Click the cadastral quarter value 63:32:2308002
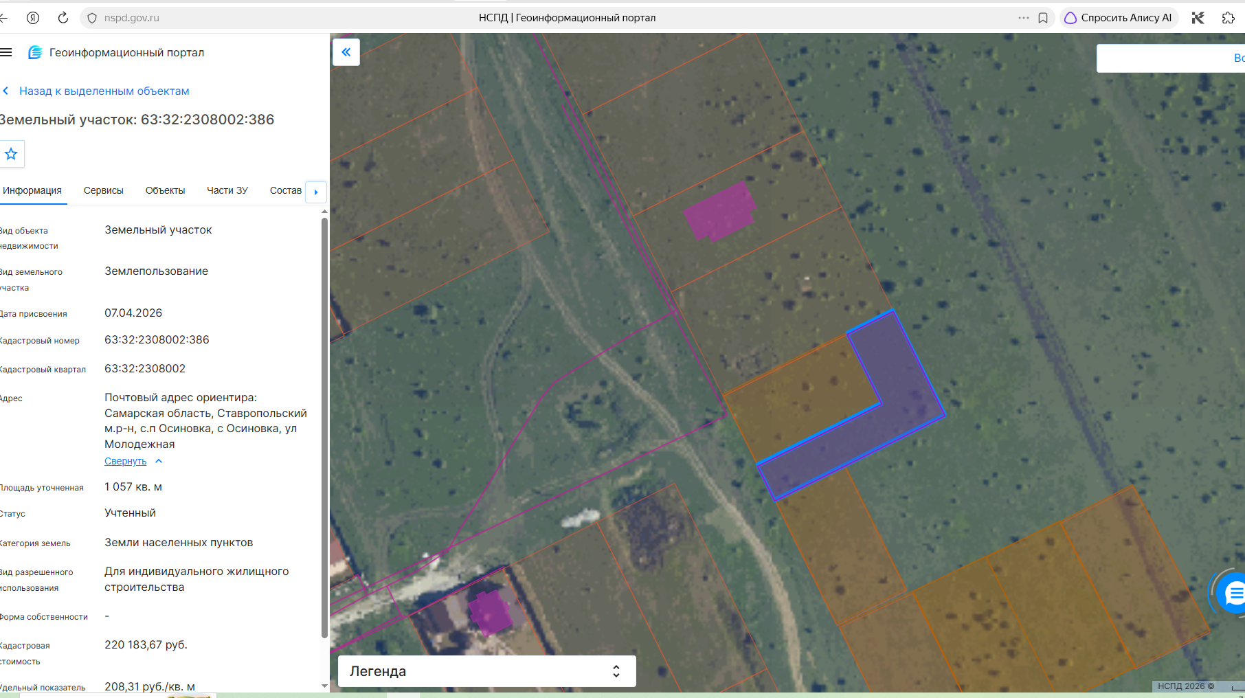The width and height of the screenshot is (1245, 698). point(145,369)
